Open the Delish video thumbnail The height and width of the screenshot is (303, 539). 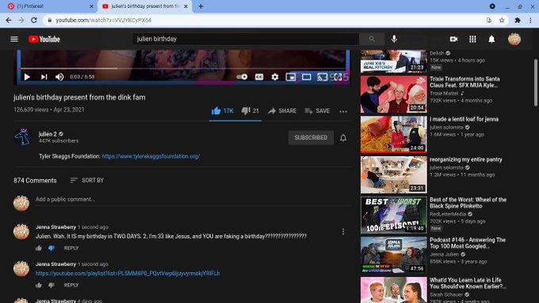point(394,61)
